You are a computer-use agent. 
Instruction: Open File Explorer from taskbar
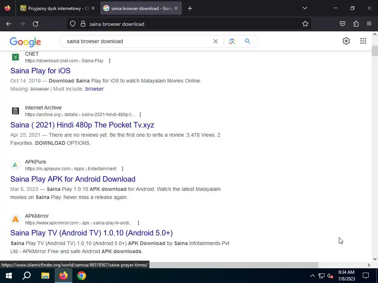pos(45,276)
